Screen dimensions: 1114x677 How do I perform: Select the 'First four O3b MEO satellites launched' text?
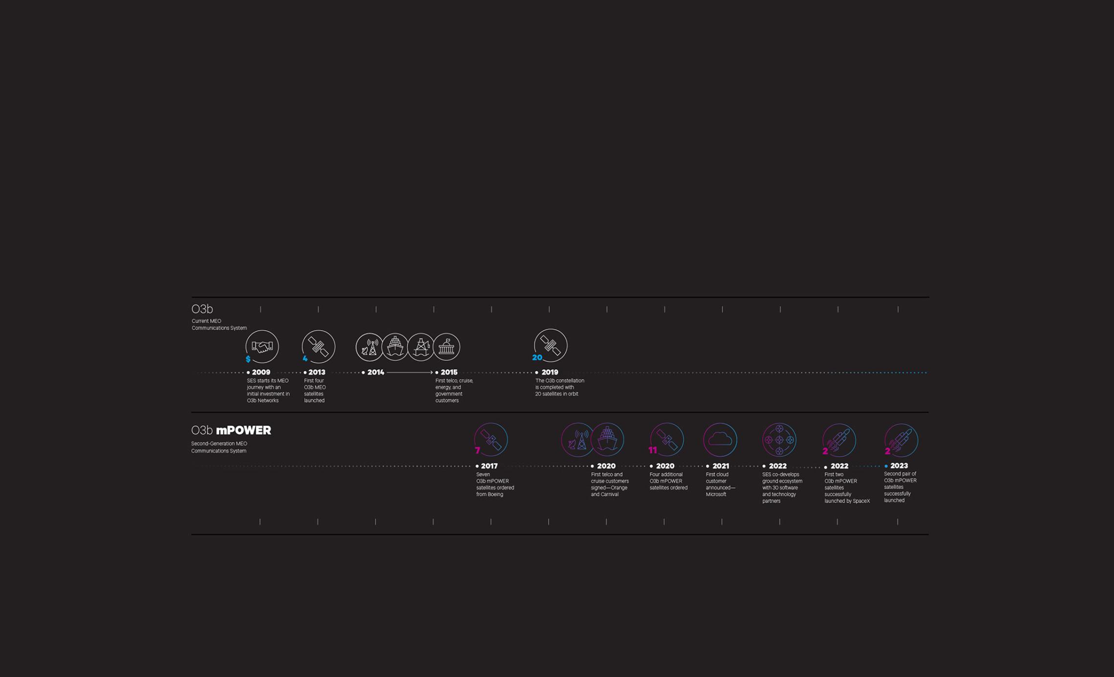click(315, 391)
